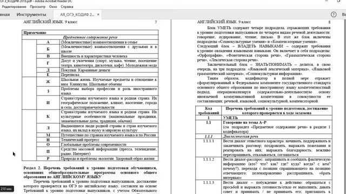346x194 pixels.
Task: Click the Переписка cell
Action: [x=109, y=74]
